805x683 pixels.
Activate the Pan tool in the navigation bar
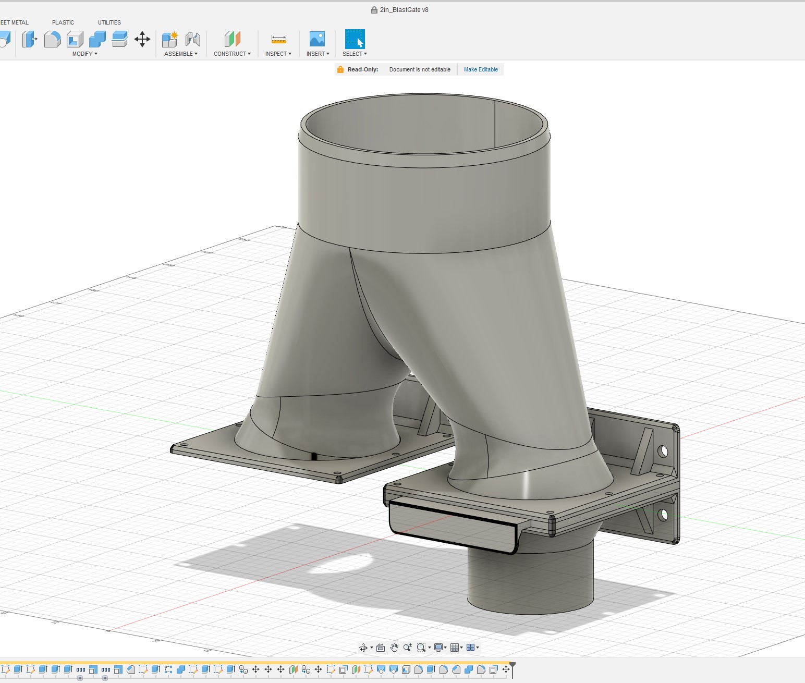[394, 648]
